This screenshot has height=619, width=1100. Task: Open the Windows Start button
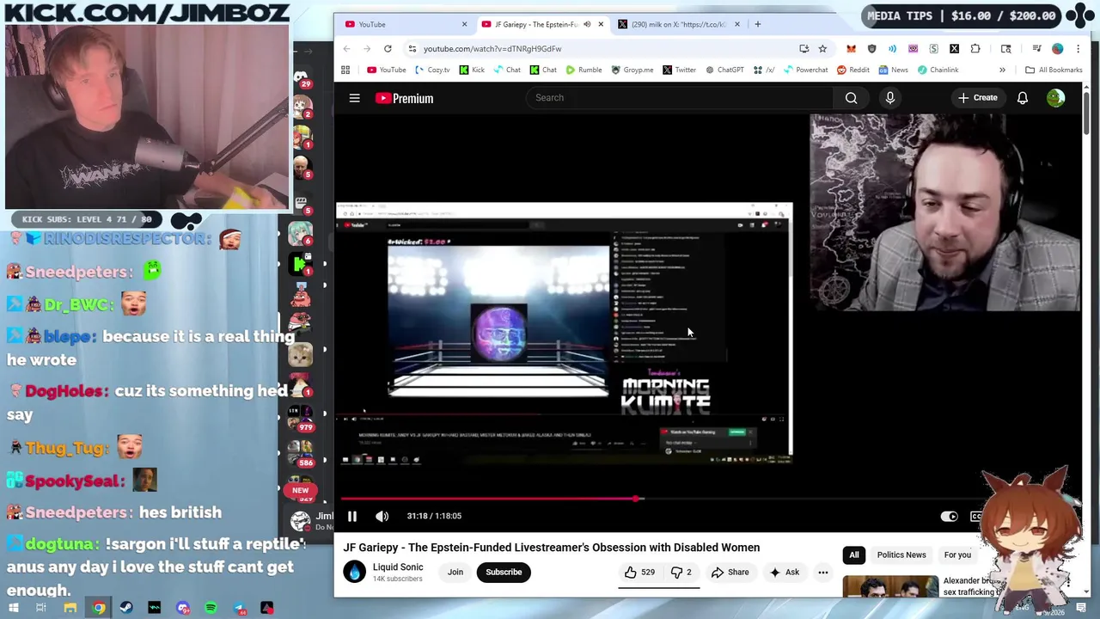pyautogui.click(x=13, y=608)
